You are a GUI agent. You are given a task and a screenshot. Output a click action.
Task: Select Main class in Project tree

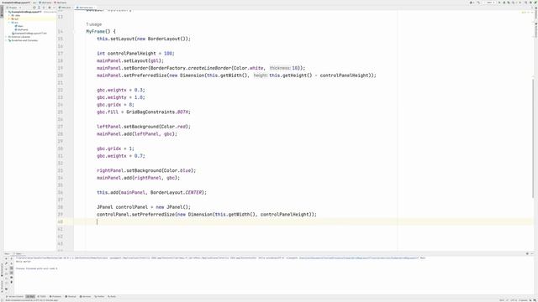(x=19, y=26)
